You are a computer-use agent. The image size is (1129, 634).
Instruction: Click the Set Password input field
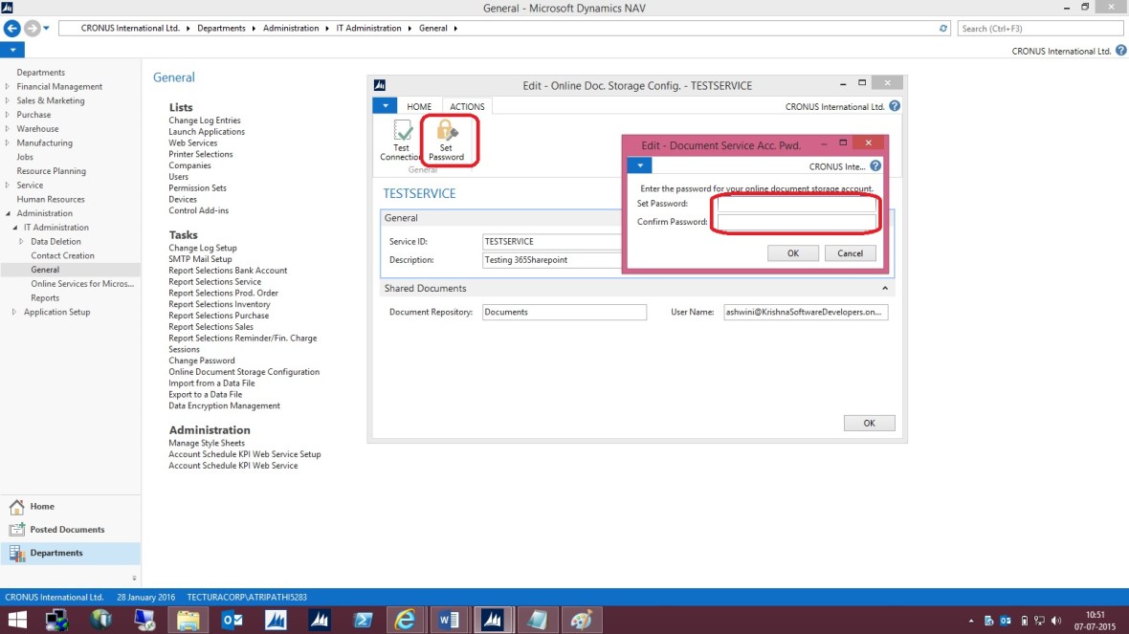tap(795, 204)
